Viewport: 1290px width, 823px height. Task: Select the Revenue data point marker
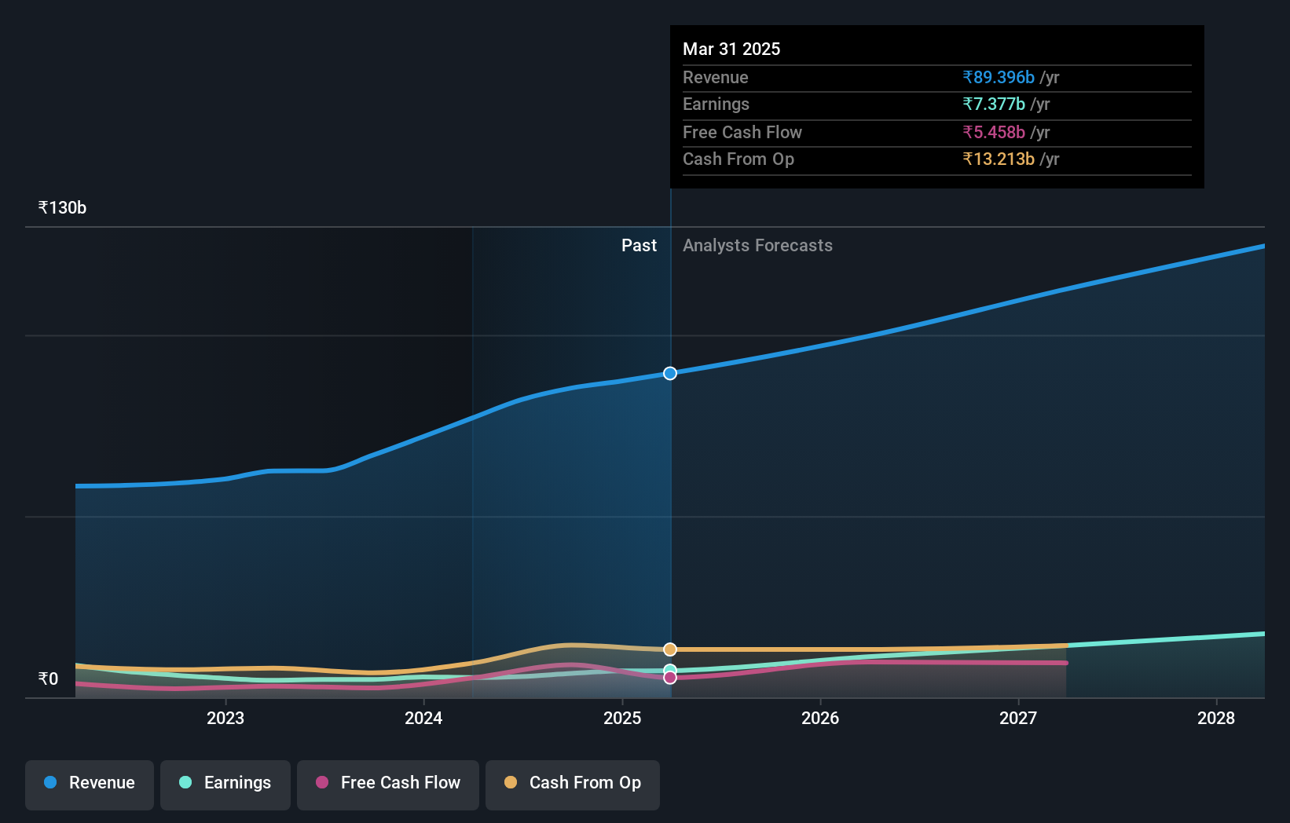pos(669,373)
